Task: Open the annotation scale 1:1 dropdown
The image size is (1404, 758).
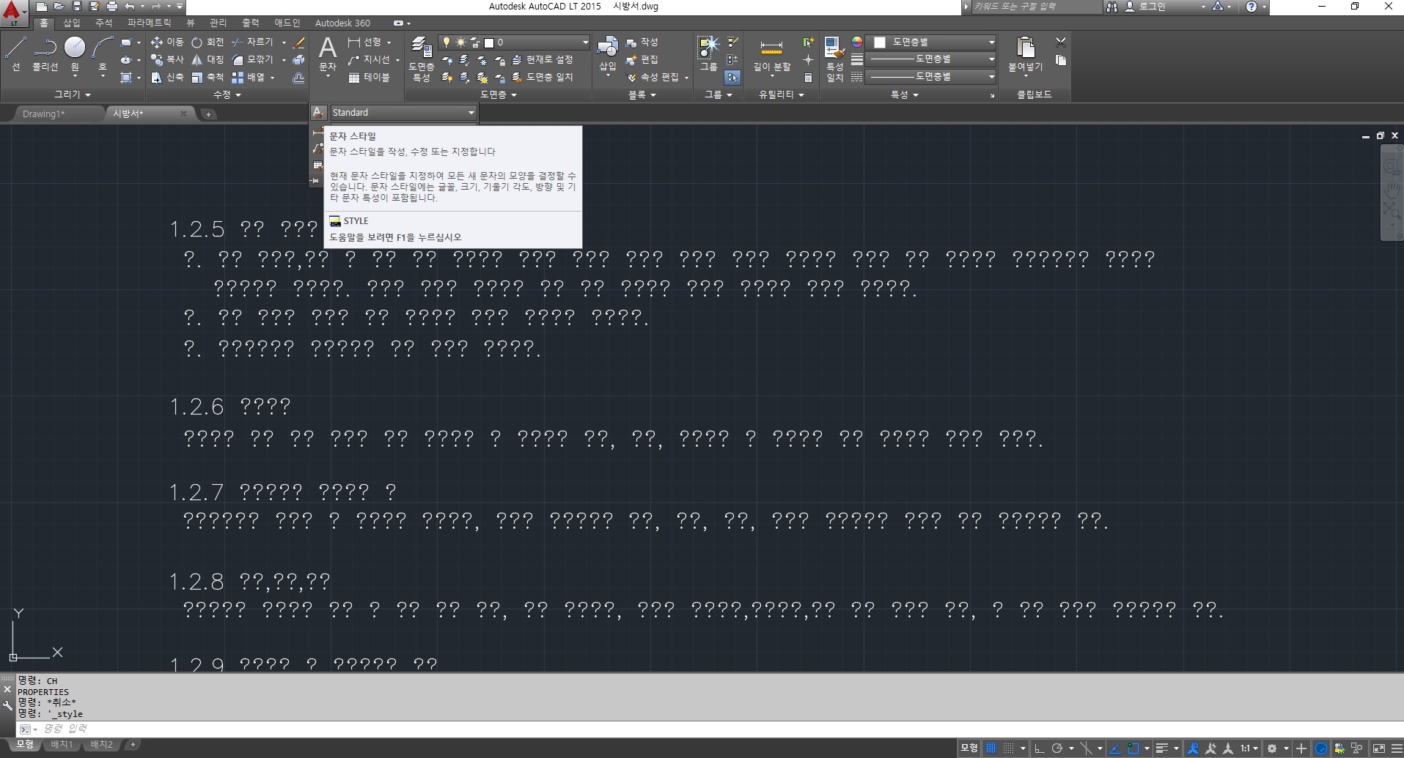Action: tap(1249, 748)
